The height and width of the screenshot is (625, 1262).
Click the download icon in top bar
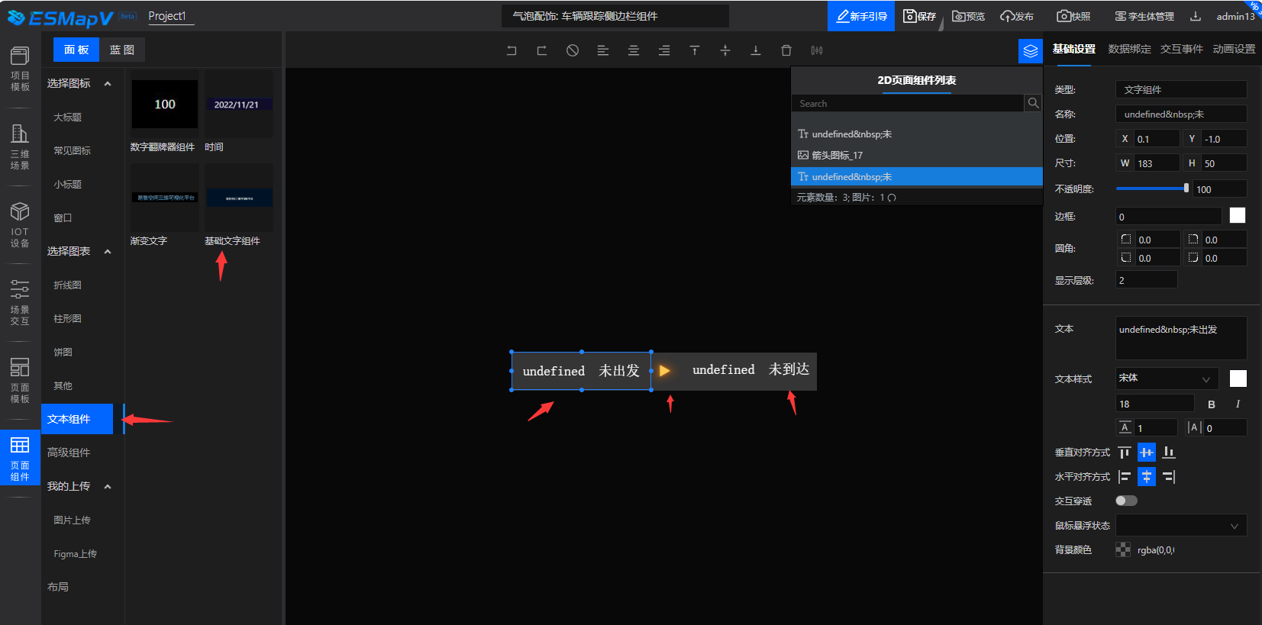pos(1196,16)
